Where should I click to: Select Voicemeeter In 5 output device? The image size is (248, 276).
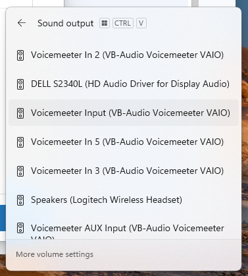[124, 142]
